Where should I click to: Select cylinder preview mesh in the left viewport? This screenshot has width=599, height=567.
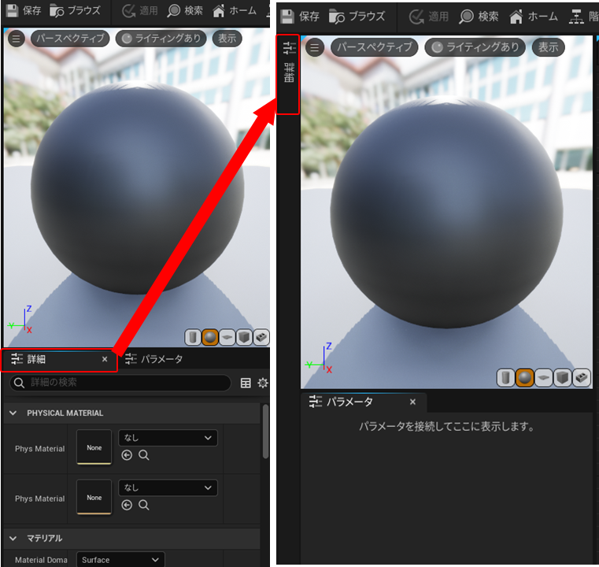[x=193, y=337]
